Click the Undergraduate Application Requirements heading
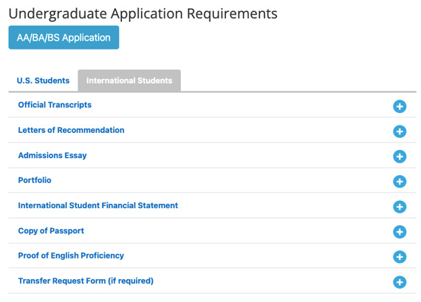The image size is (421, 302). [x=143, y=14]
